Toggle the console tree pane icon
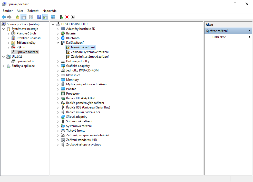Image resolution: width=253 pixels, height=182 pixels. click(x=24, y=17)
